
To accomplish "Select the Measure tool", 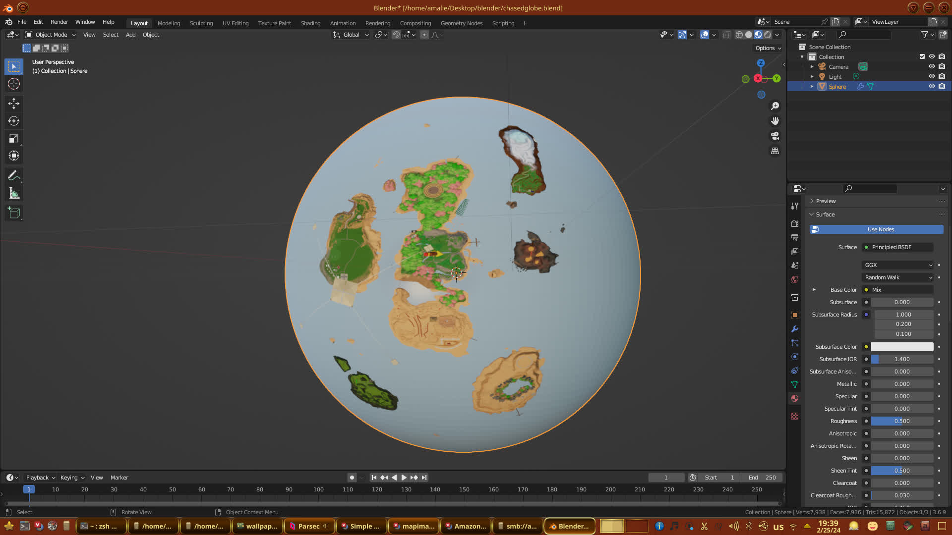I will coord(14,194).
